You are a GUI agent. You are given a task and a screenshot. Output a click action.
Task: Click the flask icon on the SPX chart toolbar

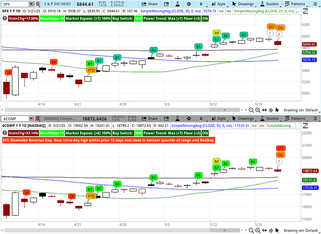[177, 4]
